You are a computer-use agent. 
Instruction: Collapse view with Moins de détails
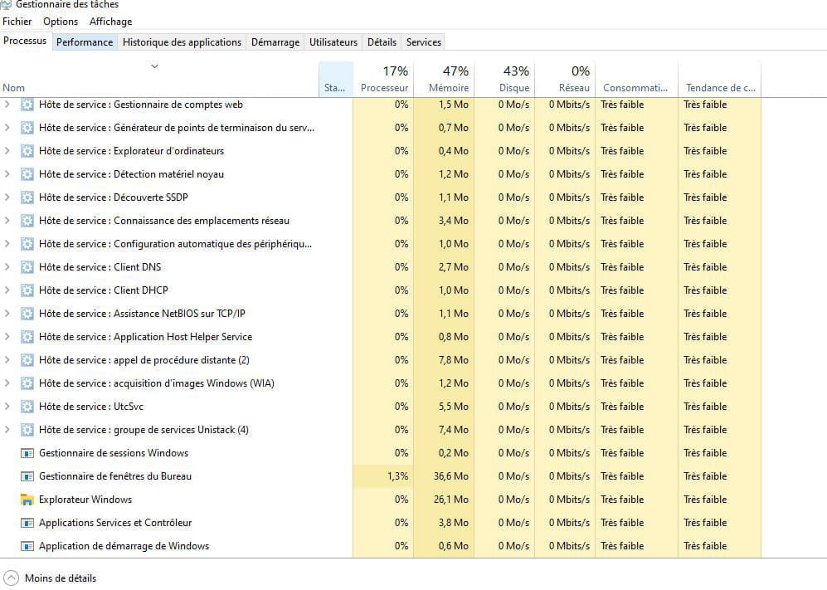coord(61,578)
